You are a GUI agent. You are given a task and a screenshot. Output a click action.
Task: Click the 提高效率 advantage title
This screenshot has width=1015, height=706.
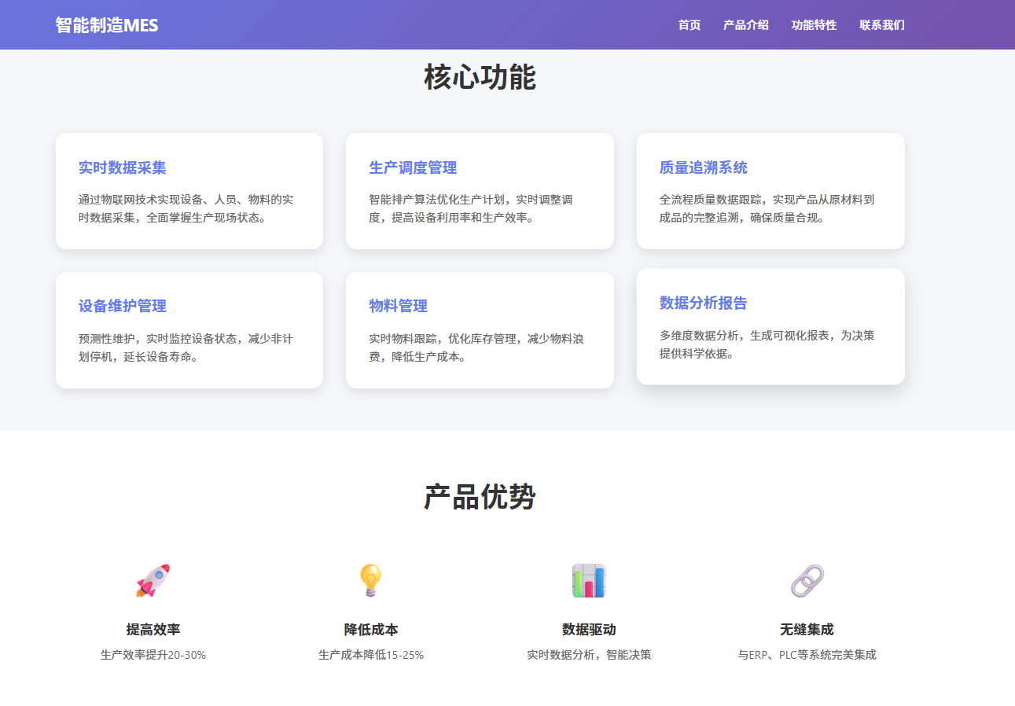click(153, 630)
